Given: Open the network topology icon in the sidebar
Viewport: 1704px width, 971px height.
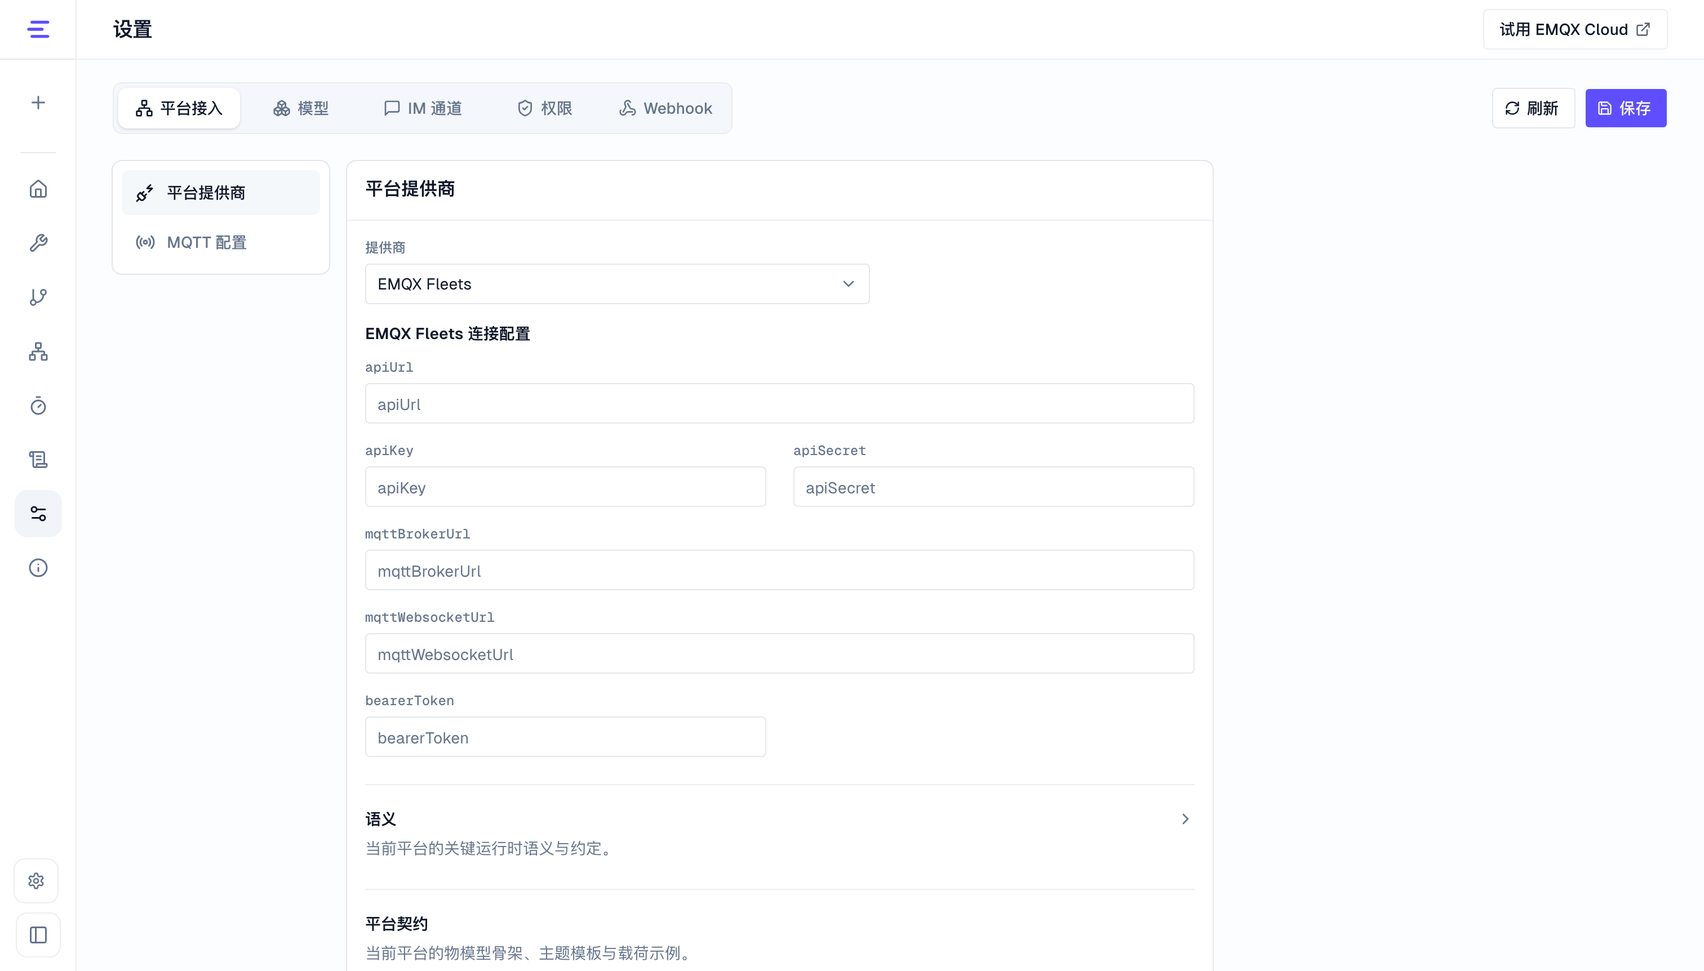Looking at the screenshot, I should click(38, 351).
